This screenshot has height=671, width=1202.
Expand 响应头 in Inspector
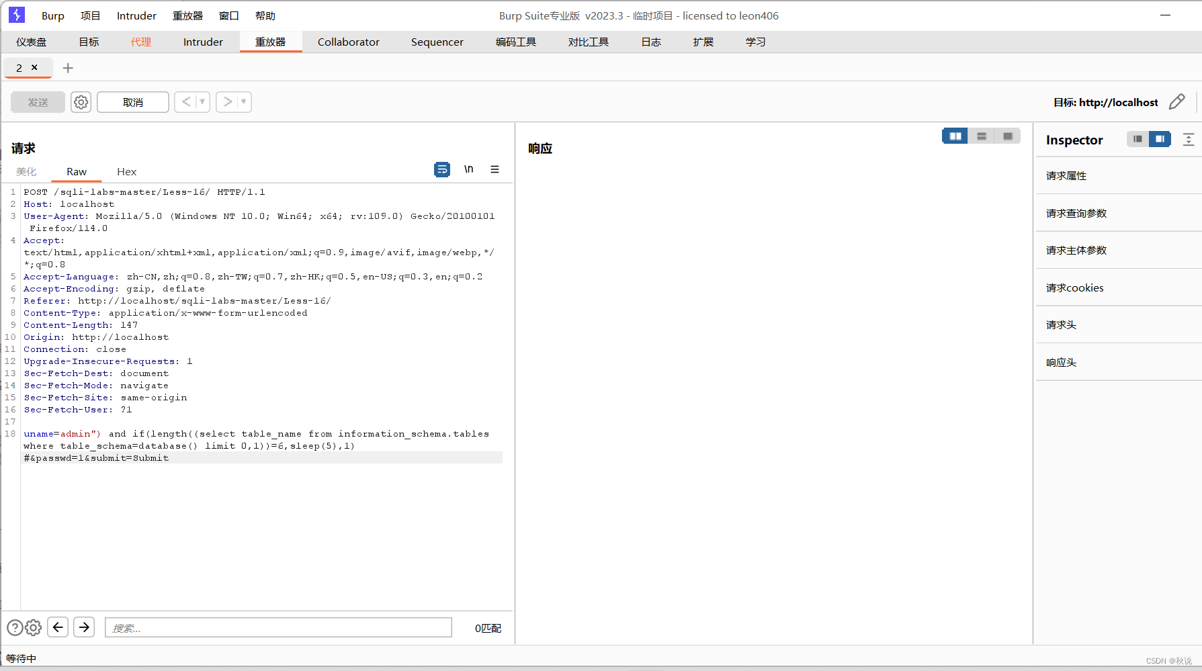(1118, 362)
